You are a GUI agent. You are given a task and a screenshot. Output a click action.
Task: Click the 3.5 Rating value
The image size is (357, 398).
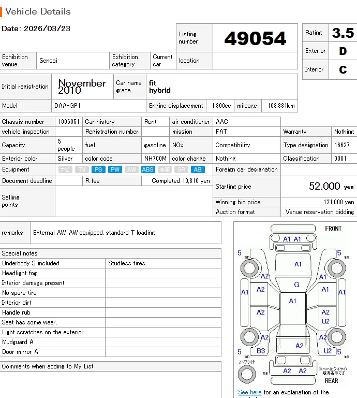click(x=343, y=33)
